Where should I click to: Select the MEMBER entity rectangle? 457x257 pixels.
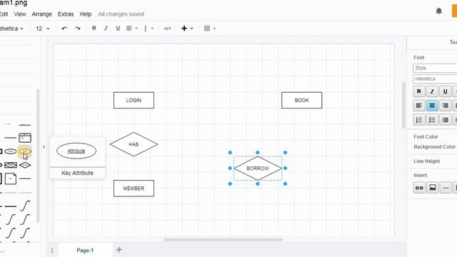pos(134,188)
